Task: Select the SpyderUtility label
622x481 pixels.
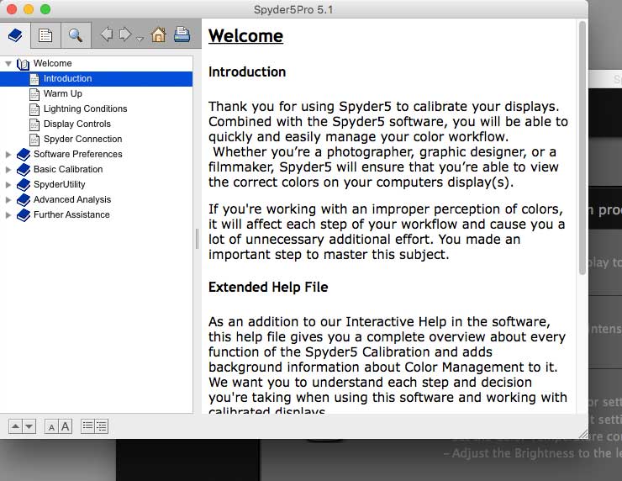Action: point(59,184)
